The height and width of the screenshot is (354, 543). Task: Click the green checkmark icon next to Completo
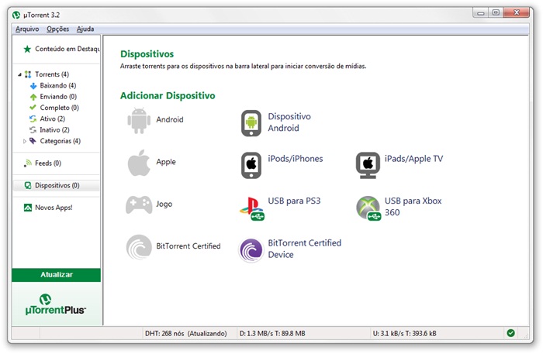[33, 108]
